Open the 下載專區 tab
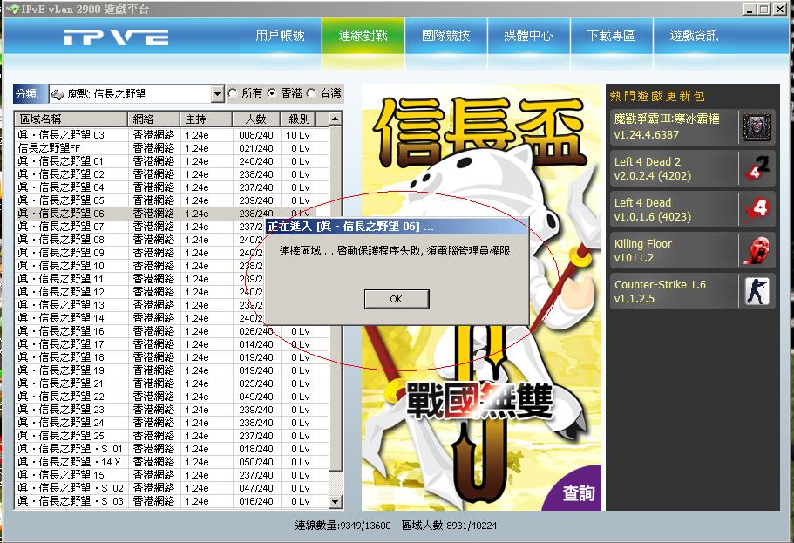794x543 pixels. click(611, 36)
